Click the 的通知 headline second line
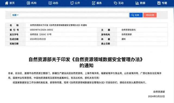The height and width of the screenshot is (103, 174). [86, 66]
